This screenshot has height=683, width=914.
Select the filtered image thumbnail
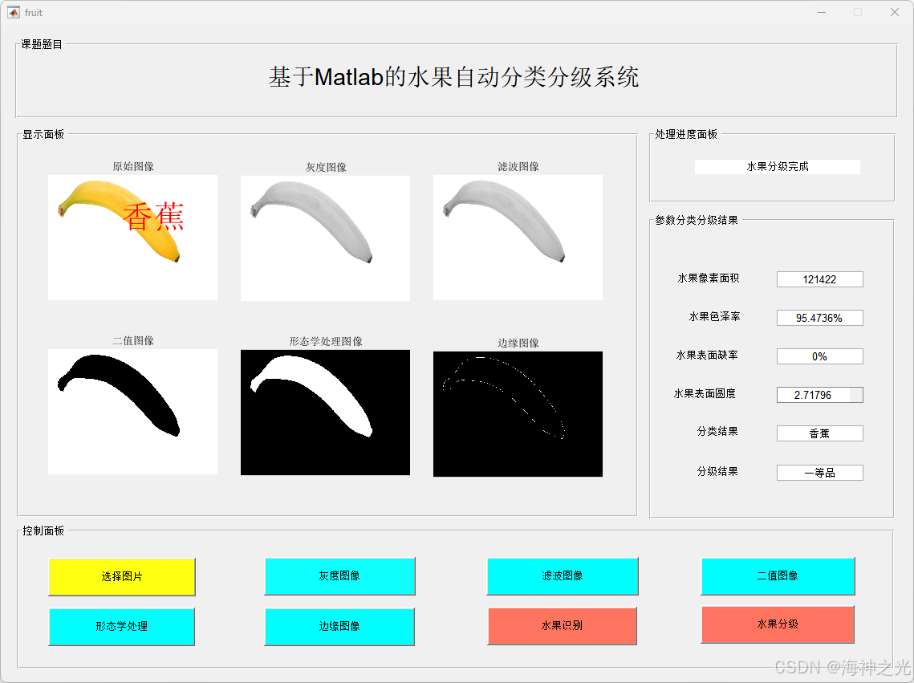[518, 237]
